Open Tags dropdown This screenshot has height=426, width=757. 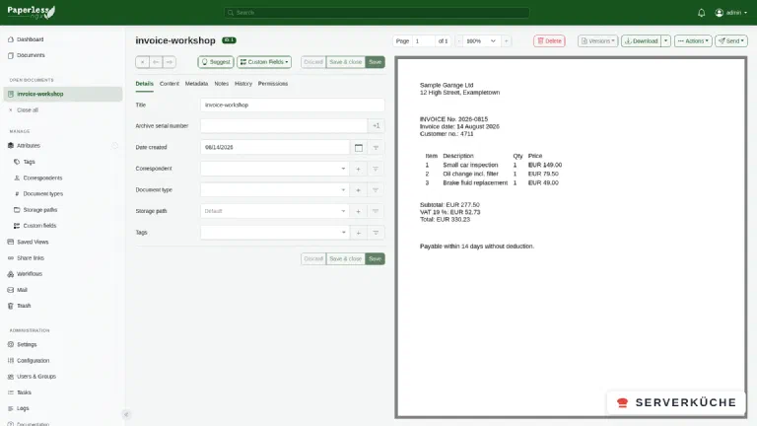[275, 233]
